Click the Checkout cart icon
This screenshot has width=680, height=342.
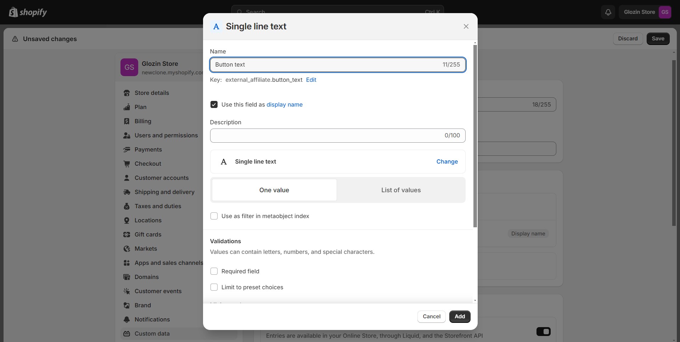pyautogui.click(x=127, y=164)
